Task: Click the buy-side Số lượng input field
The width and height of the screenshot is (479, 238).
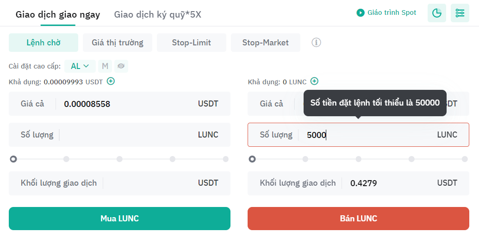Action: click(x=119, y=135)
